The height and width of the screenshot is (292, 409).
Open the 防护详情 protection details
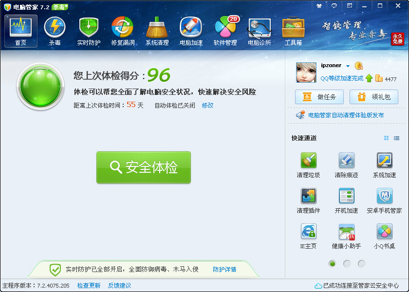(224, 269)
